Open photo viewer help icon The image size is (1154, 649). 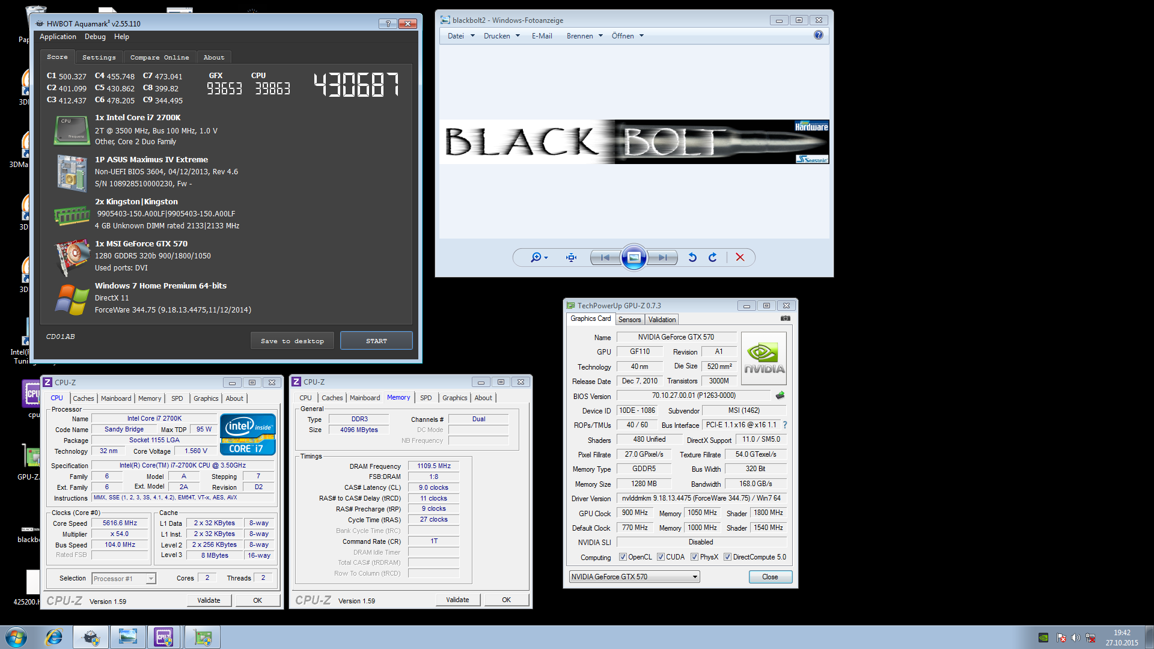818,35
